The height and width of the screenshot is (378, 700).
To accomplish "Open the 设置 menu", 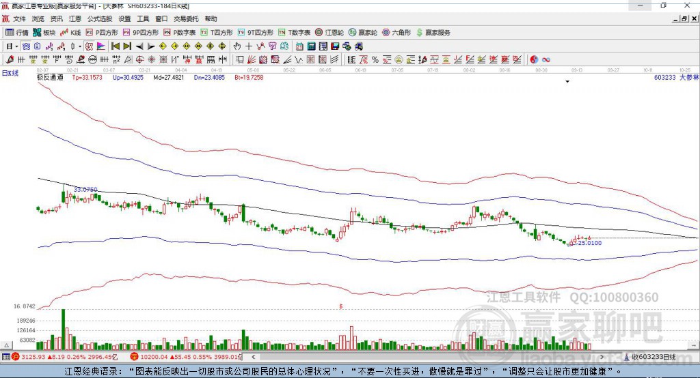I will click(124, 18).
